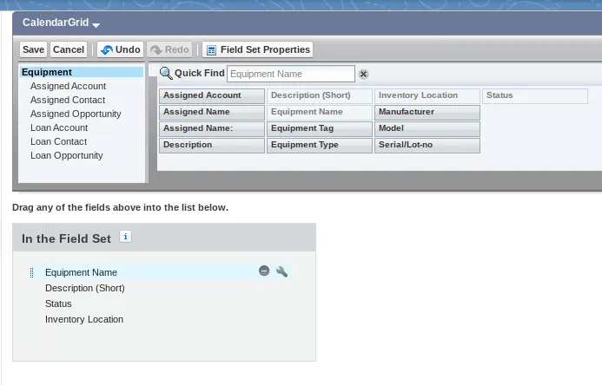Click the Undo button
The height and width of the screenshot is (385, 602).
120,49
